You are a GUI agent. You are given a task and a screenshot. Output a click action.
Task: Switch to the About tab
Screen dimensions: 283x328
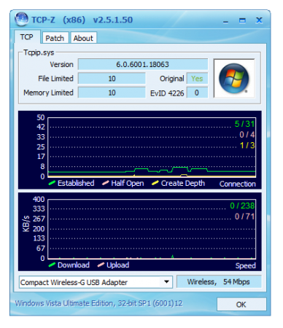click(x=83, y=38)
